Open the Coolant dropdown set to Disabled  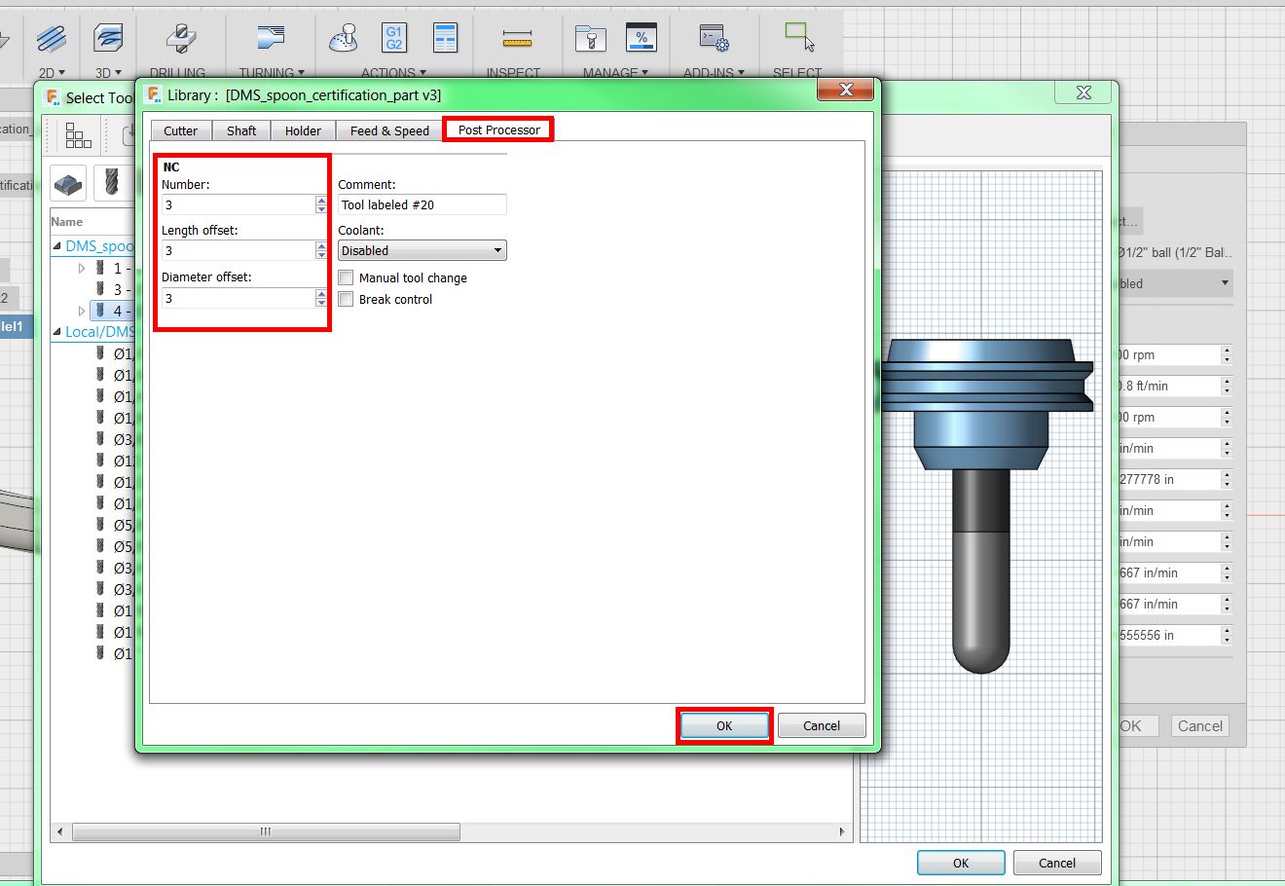422,250
